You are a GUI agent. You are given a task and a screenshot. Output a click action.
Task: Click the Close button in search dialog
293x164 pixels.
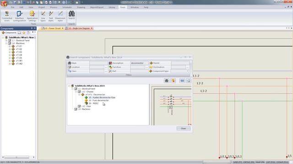point(184,128)
